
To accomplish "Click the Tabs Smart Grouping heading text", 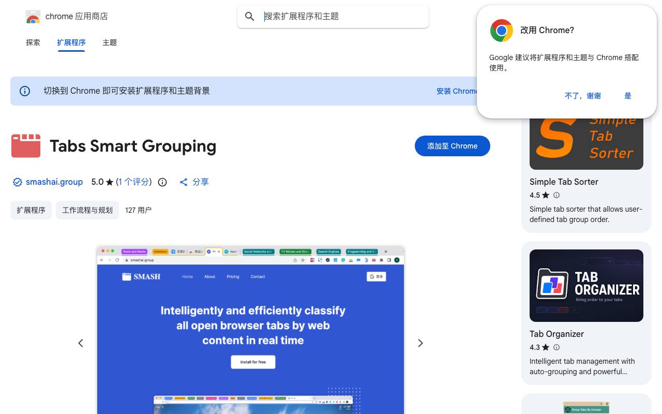I will pyautogui.click(x=133, y=146).
